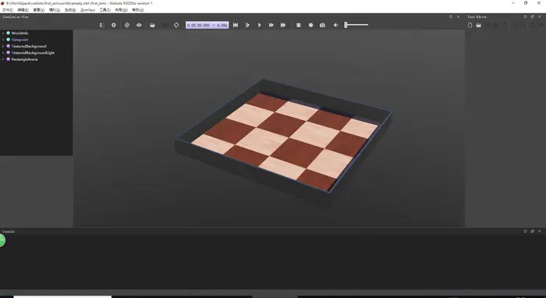Adjust the sound volume slider

coord(356,25)
